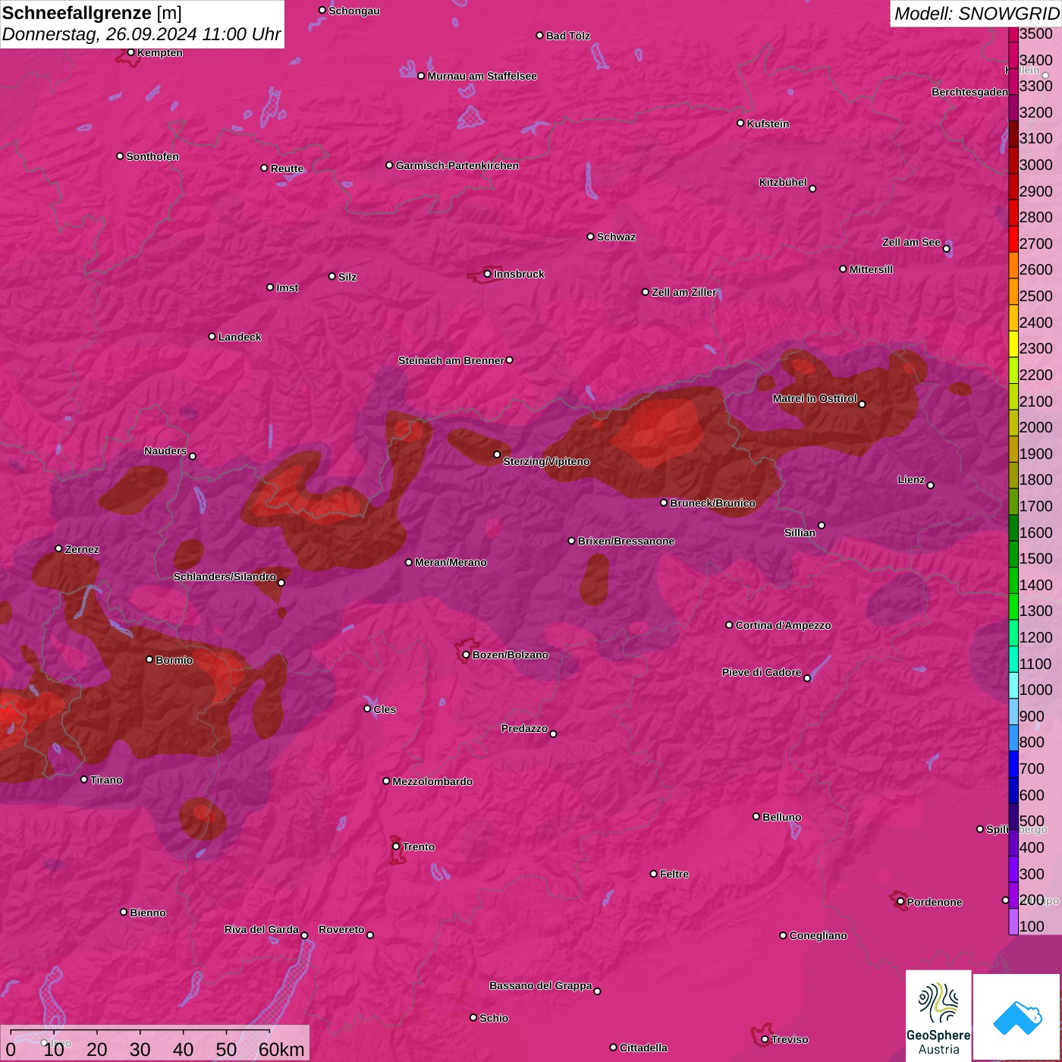
Task: Select the Trento city marker
Action: [x=396, y=847]
